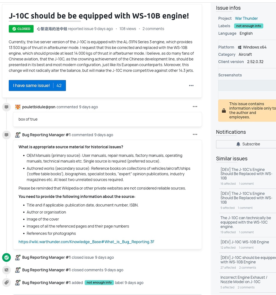
Task: Open "Incorrect Engine Exhaust / Nozzle Model" issue
Action: click(x=244, y=279)
